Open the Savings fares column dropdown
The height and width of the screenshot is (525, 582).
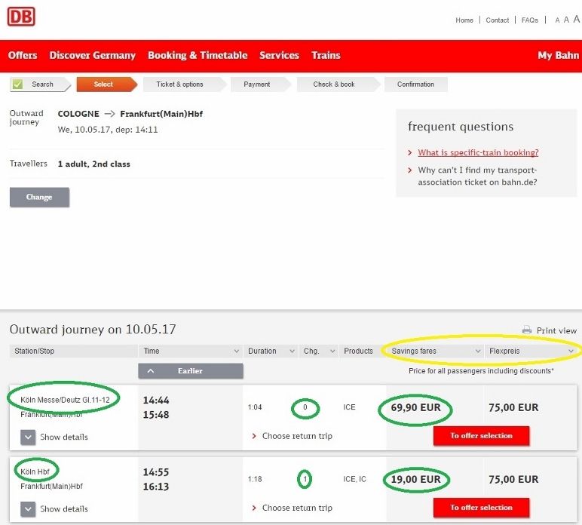[x=478, y=351]
